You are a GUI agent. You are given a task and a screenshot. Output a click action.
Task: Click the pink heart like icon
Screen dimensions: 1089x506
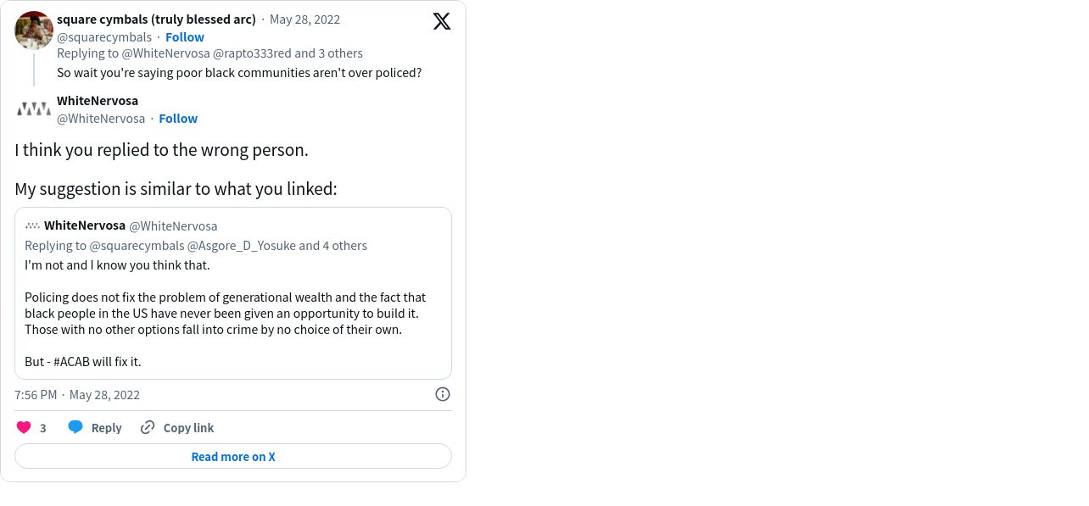[x=24, y=427]
